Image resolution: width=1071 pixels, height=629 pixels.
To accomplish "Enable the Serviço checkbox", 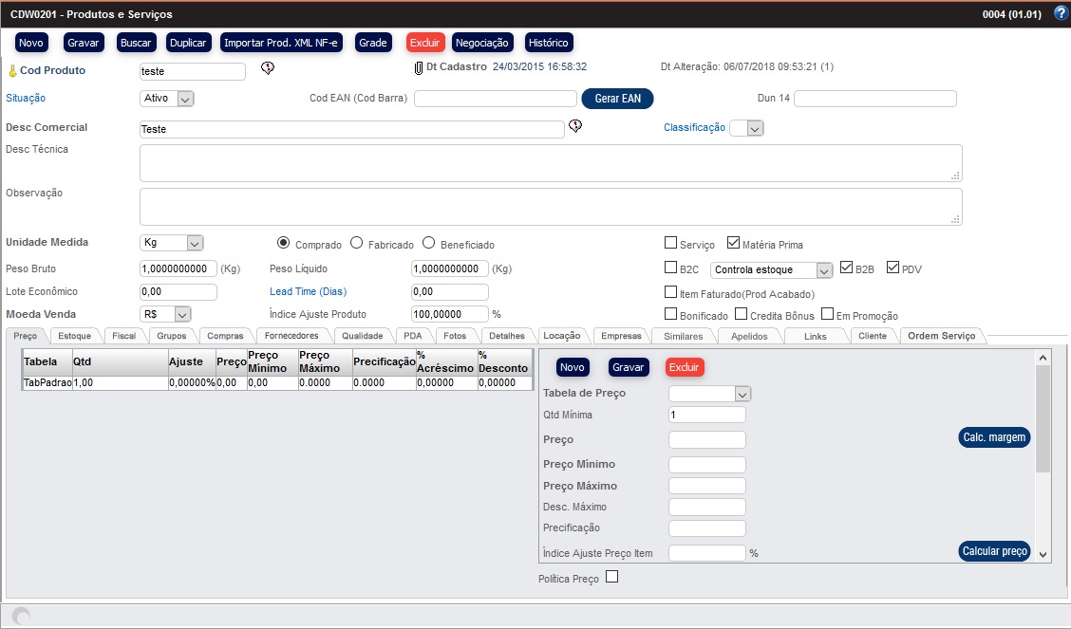I will [670, 243].
